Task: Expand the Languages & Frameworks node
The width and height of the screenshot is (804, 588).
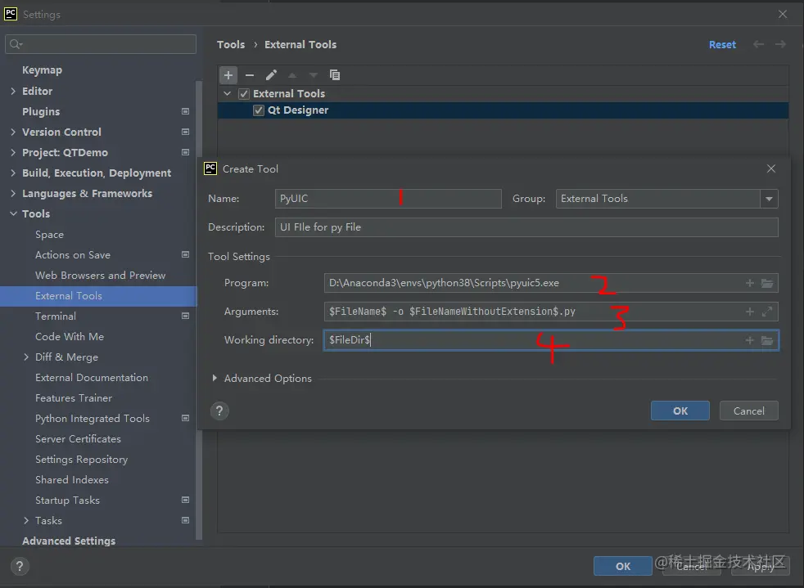Action: 13,193
